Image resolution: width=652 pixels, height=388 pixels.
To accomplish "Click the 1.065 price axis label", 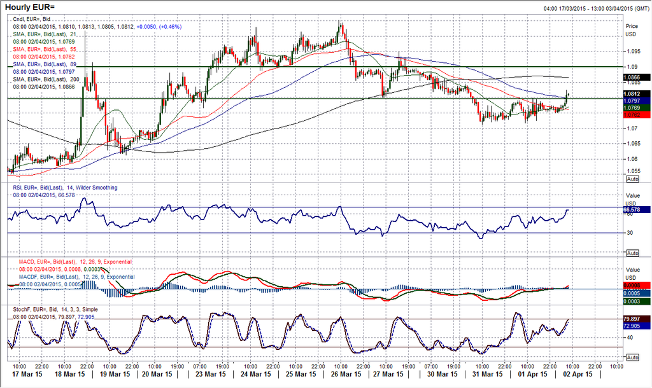I will point(634,144).
